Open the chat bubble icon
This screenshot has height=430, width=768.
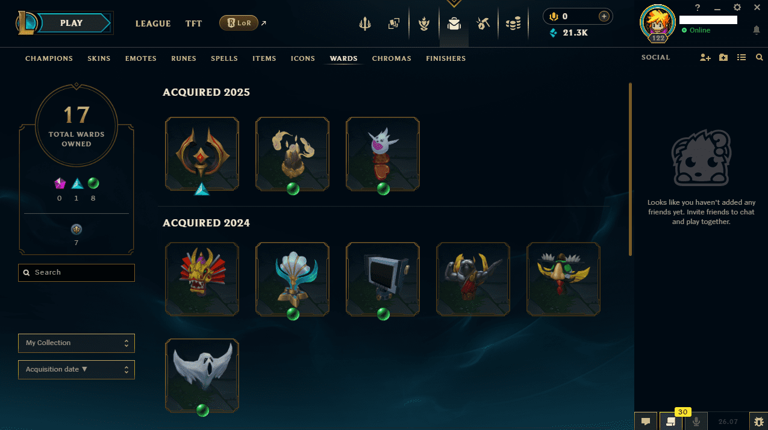[646, 422]
